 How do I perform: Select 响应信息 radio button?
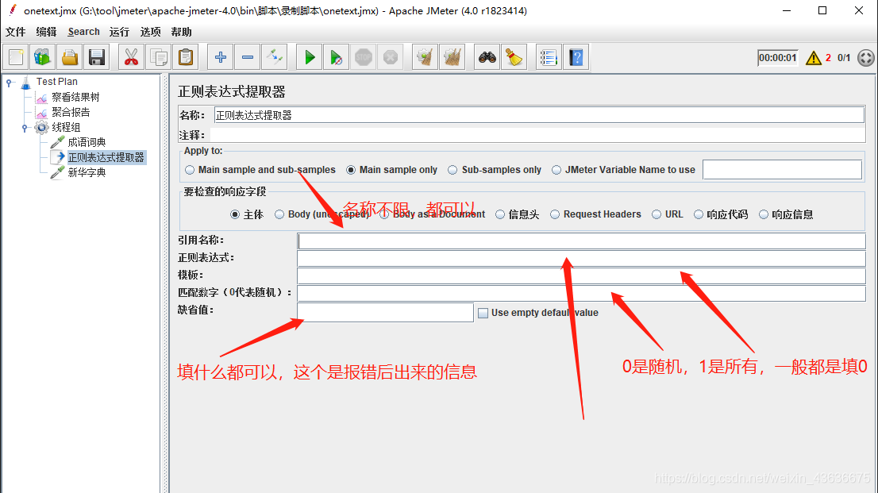tap(763, 214)
